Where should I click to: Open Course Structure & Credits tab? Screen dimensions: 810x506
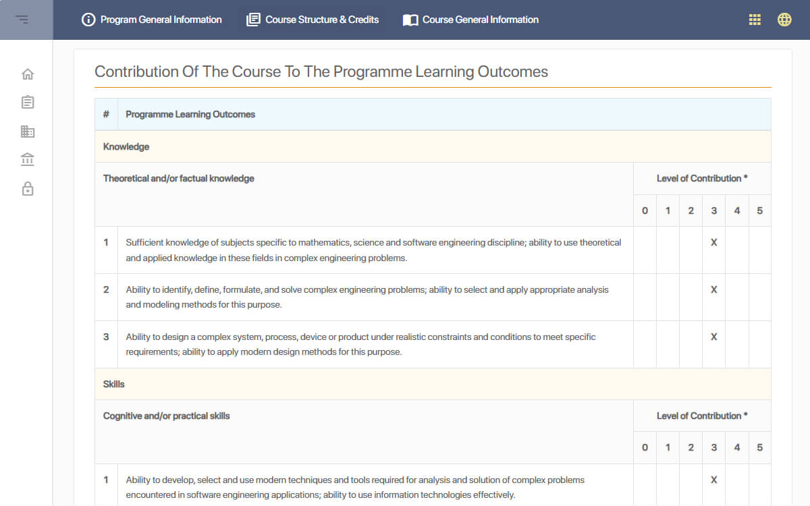(x=313, y=20)
